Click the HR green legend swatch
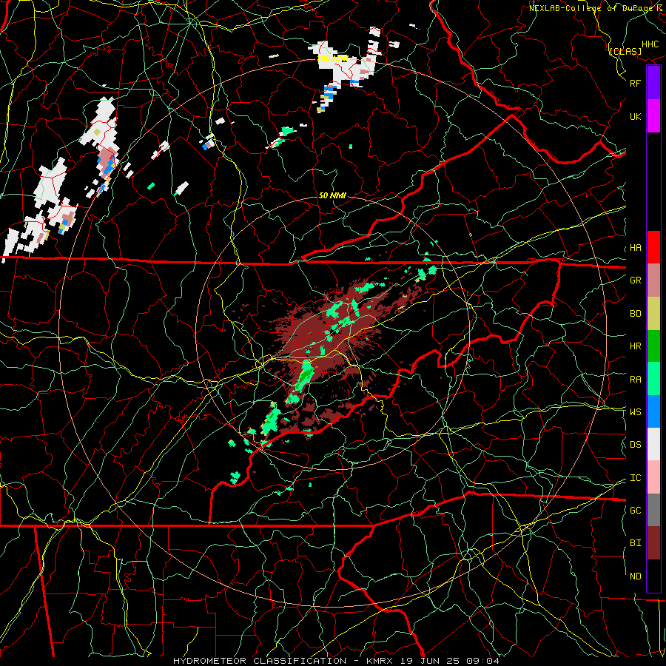Viewport: 666px width, 666px height. [653, 346]
